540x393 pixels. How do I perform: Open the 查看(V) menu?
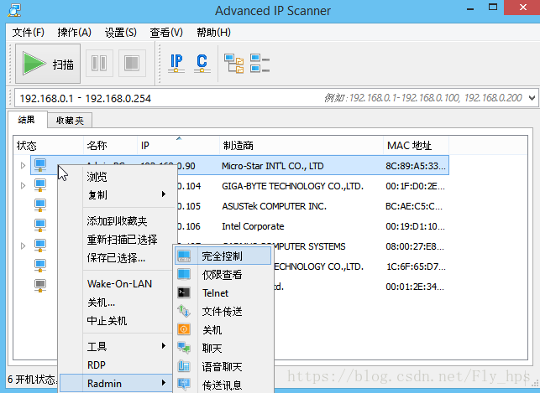coord(166,33)
